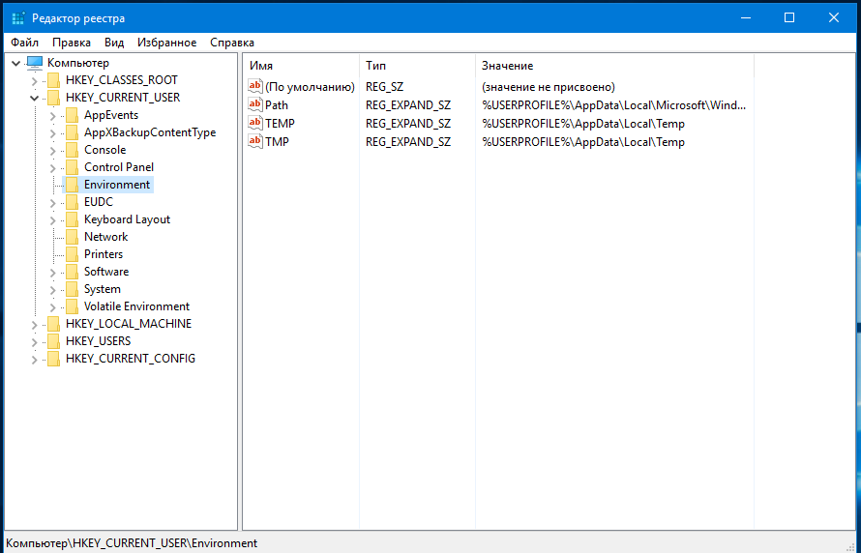Click the Computer root icon
This screenshot has height=553, width=861.
click(35, 63)
